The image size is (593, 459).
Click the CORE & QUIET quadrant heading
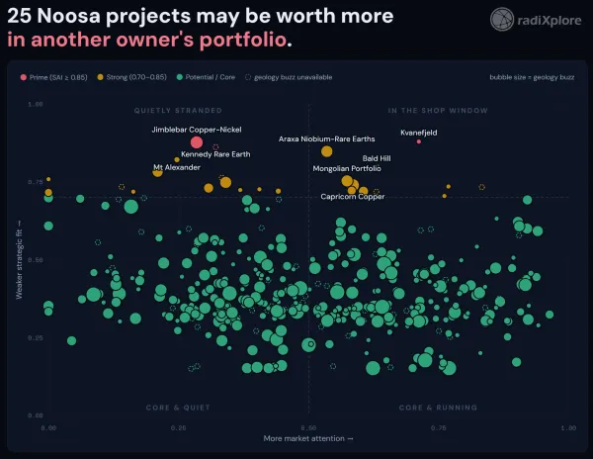(x=178, y=408)
